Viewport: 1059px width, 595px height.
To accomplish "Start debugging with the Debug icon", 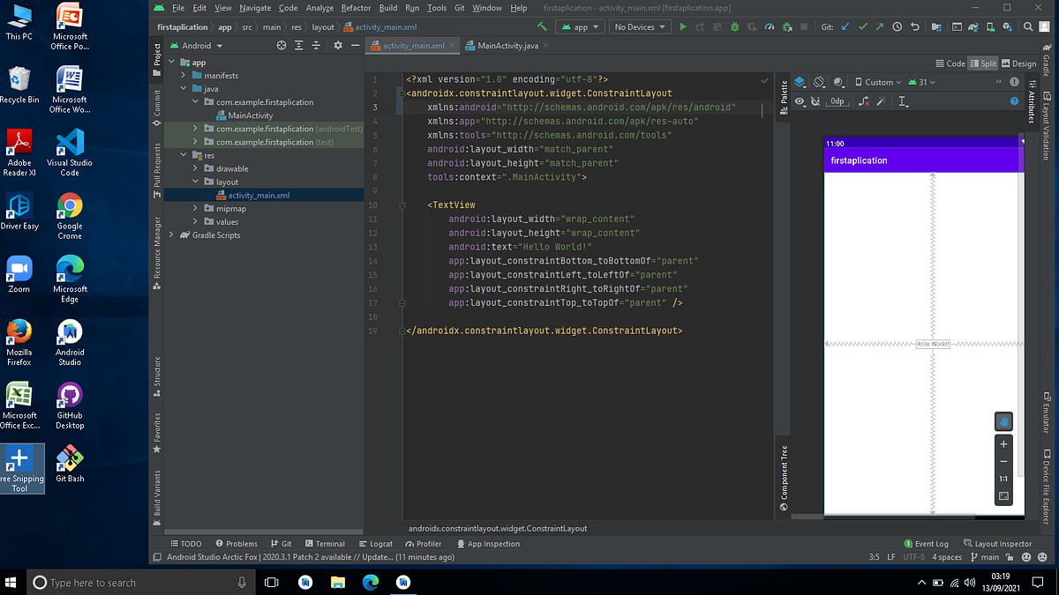I will point(735,26).
